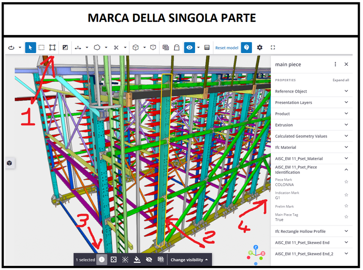This screenshot has height=270, width=363.
Task: Click the G1 indication mark value
Action: (277, 198)
